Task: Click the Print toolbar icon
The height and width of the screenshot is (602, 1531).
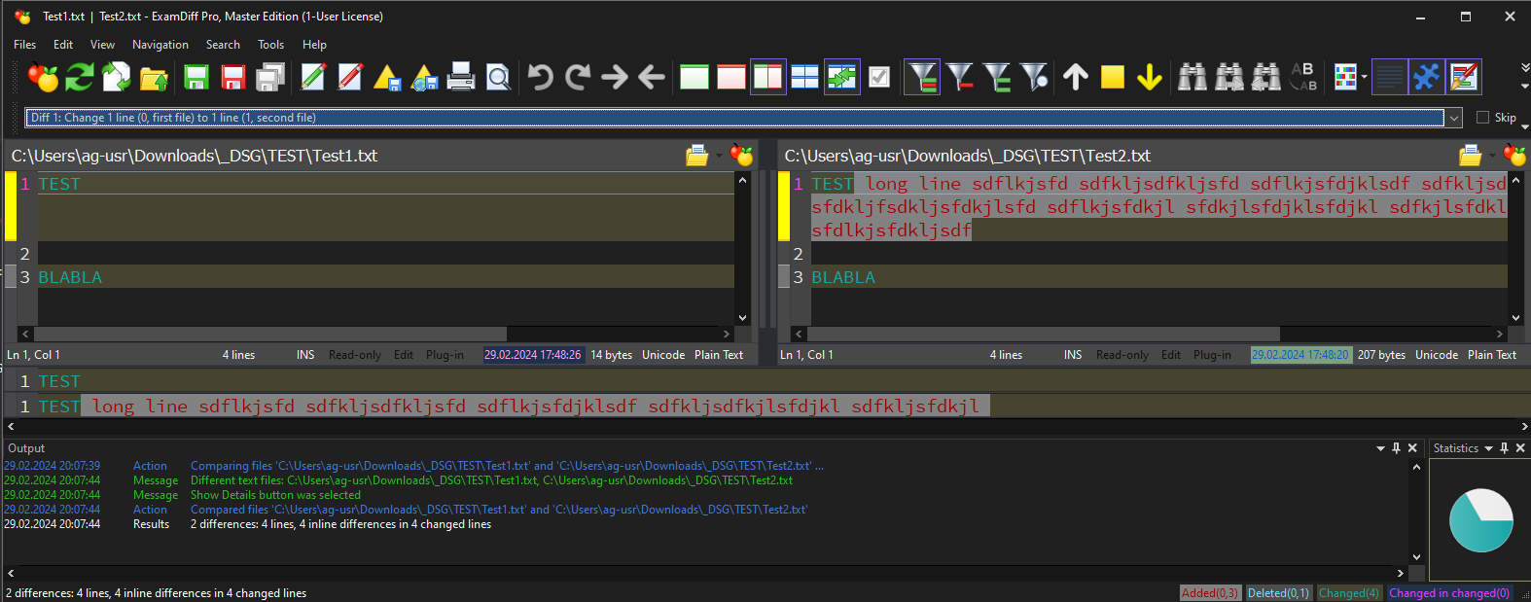Action: click(x=461, y=77)
